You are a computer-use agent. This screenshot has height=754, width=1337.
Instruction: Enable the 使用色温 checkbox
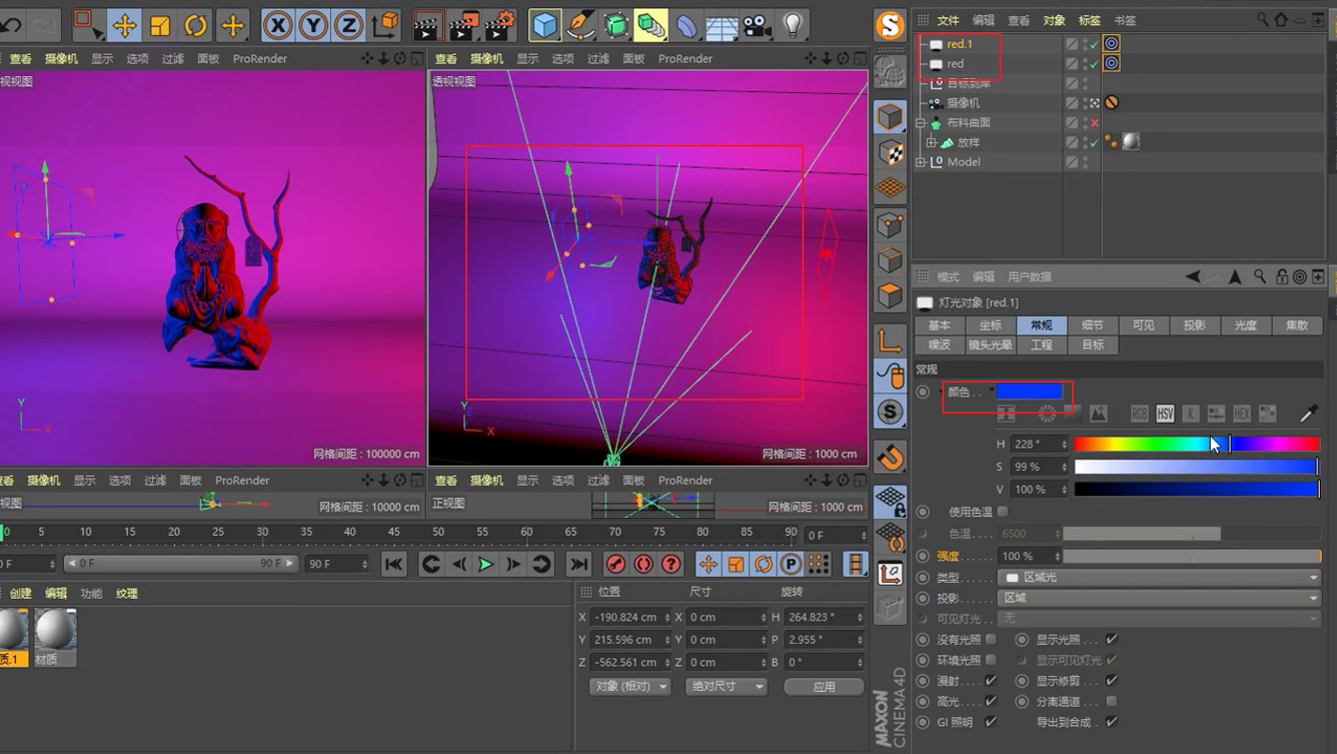(1002, 511)
